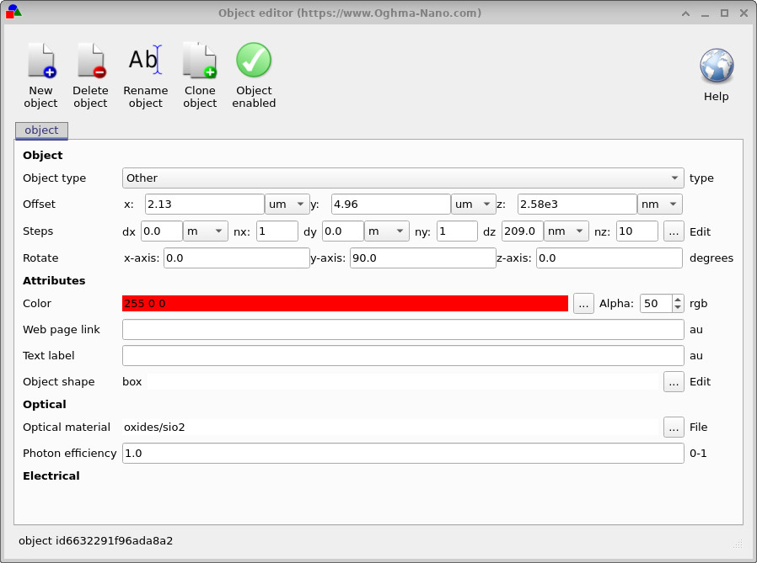Click the Web page link field

[x=403, y=330]
